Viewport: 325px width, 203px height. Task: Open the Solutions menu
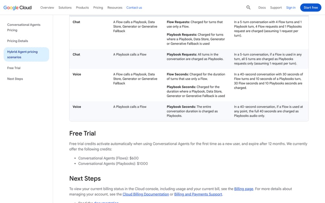pyautogui.click(x=65, y=8)
